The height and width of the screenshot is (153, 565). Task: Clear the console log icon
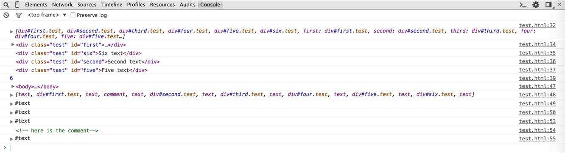click(6, 15)
